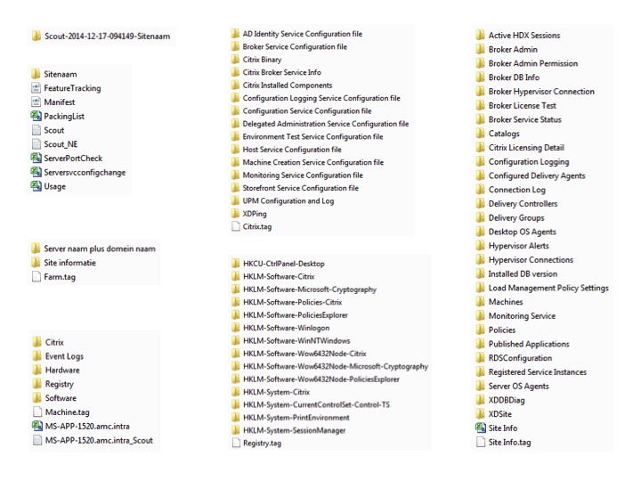Click 'Storefront Service Configuration file' name
Screen dimensions: 641x481
click(301, 188)
